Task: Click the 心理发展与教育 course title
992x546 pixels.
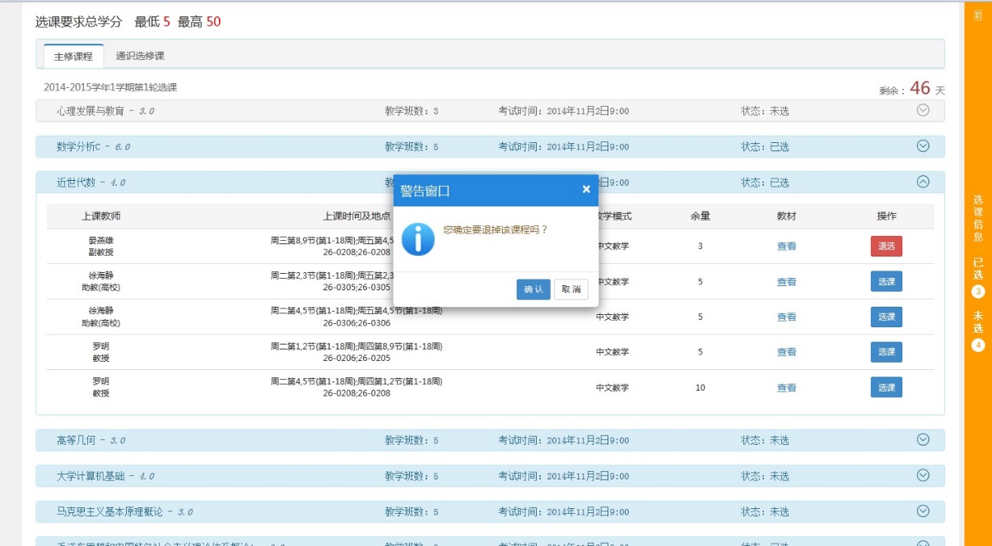Action: (90, 111)
